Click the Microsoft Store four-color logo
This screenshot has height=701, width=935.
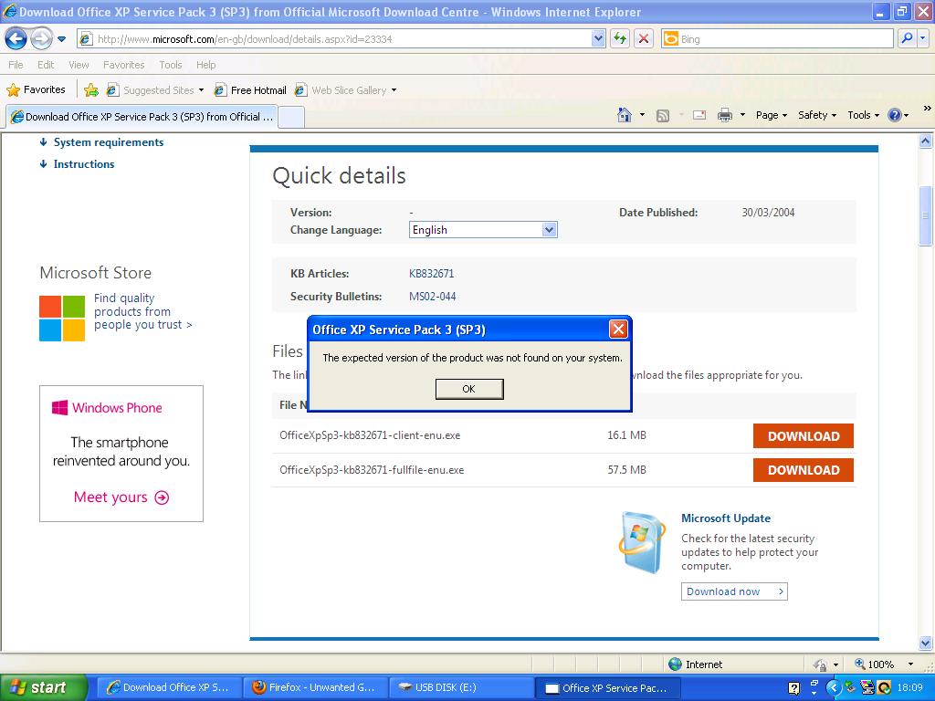[x=62, y=319]
